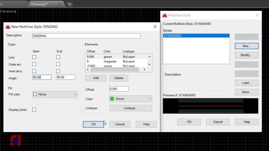Select the 0 magenta element row
269x151 pixels.
click(x=116, y=61)
